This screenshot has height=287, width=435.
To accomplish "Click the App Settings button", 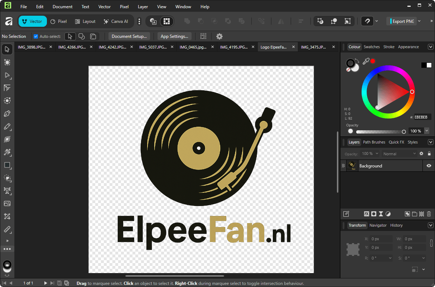I will coord(174,36).
